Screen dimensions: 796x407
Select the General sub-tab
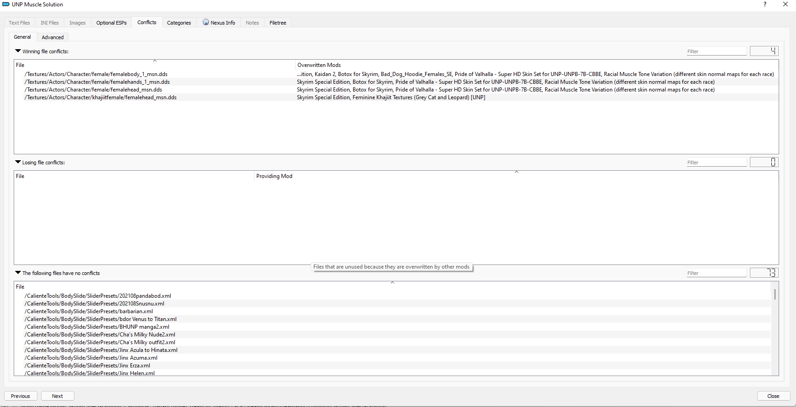click(22, 37)
